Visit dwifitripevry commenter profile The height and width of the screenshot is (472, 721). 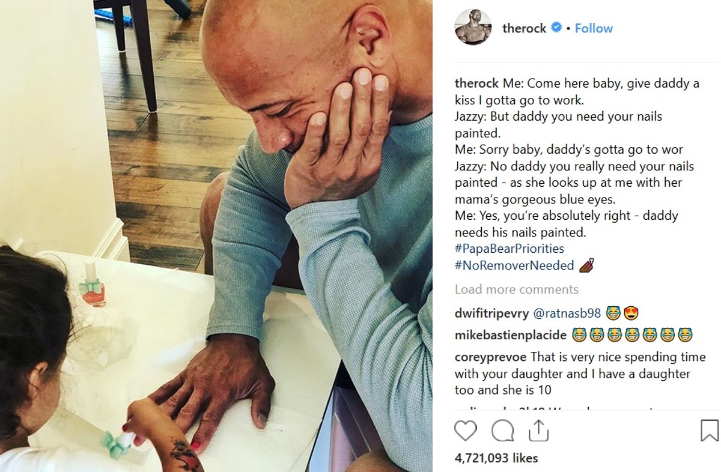pos(492,313)
